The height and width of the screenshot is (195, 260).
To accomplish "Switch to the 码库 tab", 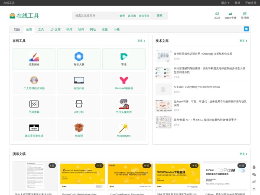I will pyautogui.click(x=69, y=29).
